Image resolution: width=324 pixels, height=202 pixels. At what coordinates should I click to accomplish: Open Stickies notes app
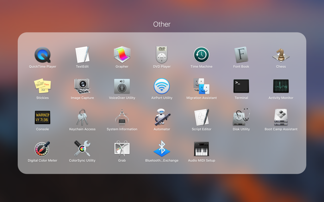point(43,86)
